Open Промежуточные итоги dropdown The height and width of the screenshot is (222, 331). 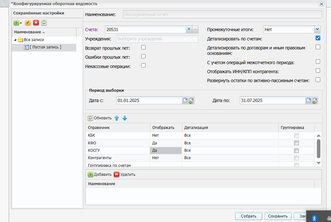[317, 29]
